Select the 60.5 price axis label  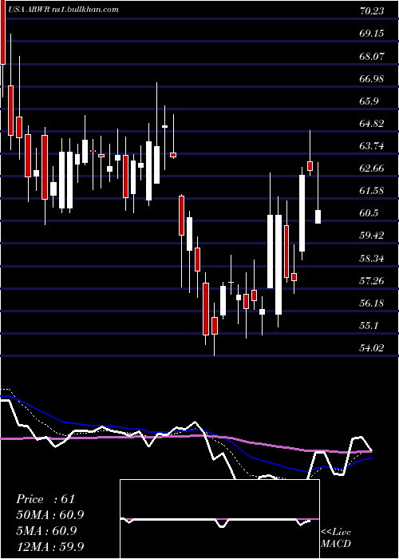click(x=369, y=213)
